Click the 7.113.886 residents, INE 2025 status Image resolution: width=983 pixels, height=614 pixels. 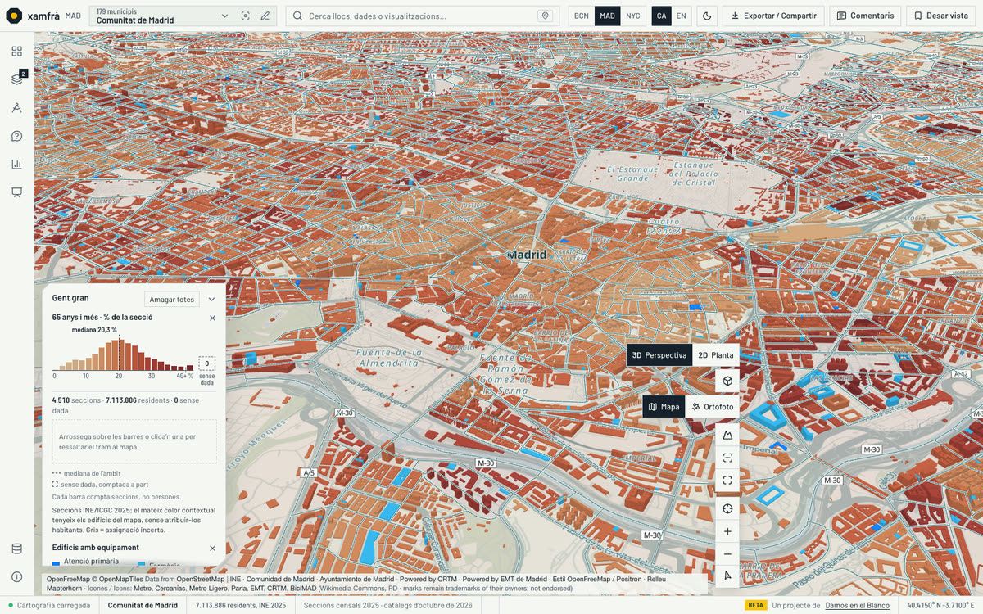click(241, 605)
